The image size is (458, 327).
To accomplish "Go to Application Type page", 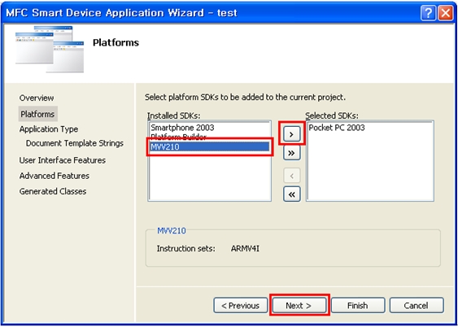I will coord(49,129).
